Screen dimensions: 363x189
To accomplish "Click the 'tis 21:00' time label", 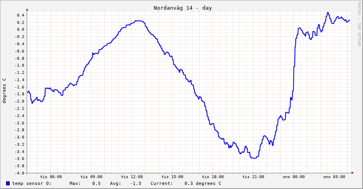I will 253,177.
